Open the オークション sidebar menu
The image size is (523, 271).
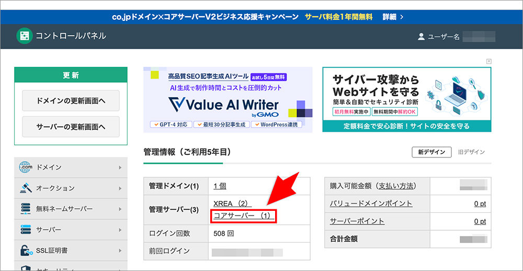point(71,188)
